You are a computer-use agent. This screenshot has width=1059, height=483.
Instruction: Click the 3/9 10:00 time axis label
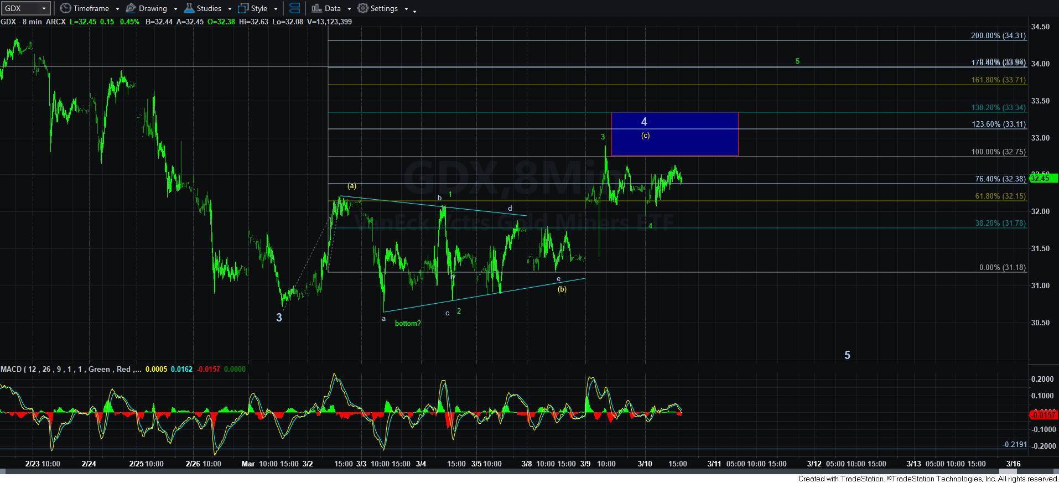pos(598,464)
